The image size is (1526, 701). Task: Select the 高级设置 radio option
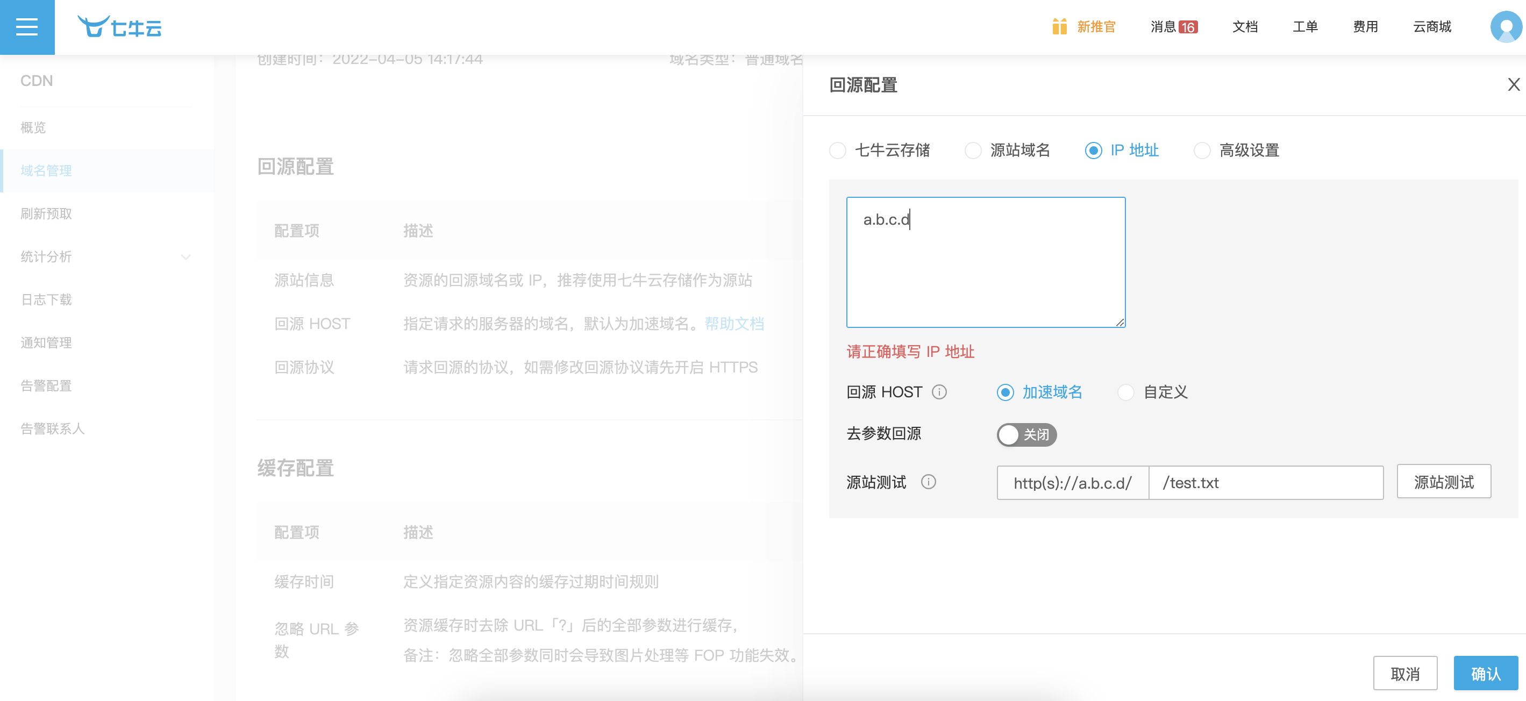click(x=1201, y=151)
